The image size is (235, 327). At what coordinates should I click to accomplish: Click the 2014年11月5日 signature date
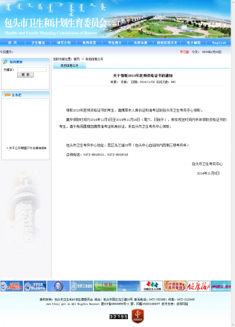point(208,173)
